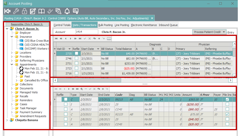Switch to the Bulk Posting tab
The width and height of the screenshot is (243, 136).
[x=105, y=25]
